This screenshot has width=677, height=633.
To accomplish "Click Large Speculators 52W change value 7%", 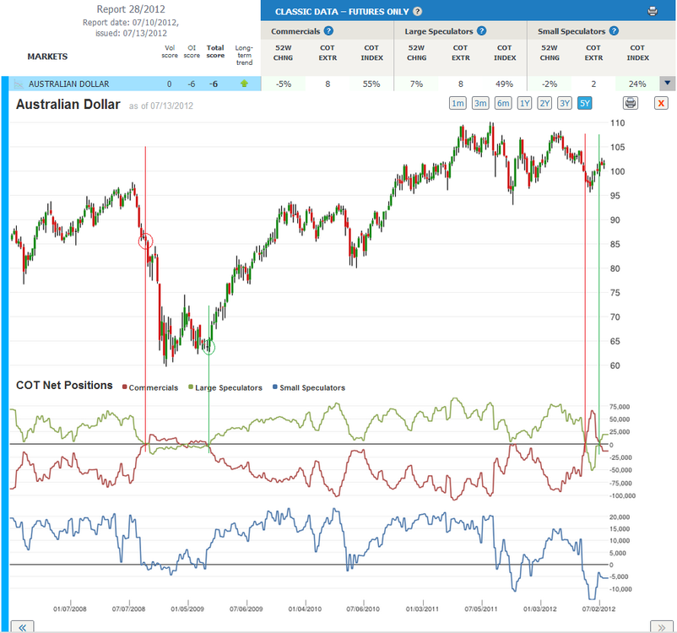I will 416,84.
